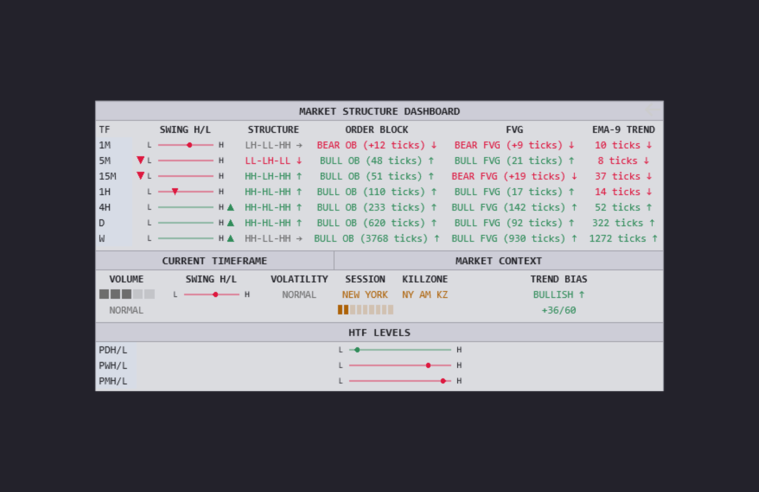Click the green up triangle in the 4H row
This screenshot has width=759, height=492.
tap(231, 207)
